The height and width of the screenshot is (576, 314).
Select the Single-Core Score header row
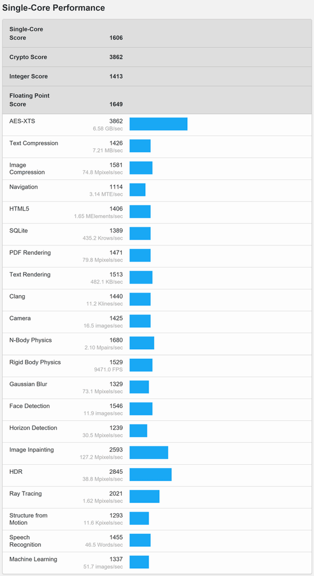(x=157, y=34)
